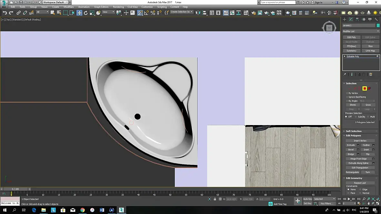
Task: Select the Move transform tool
Action: pos(79,13)
